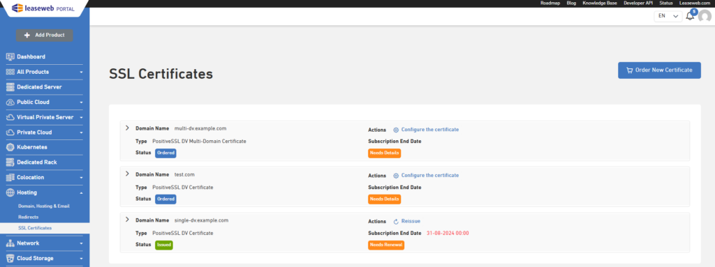This screenshot has height=267, width=715.
Task: Expand the single-dv.example.com certificate row
Action: (x=127, y=220)
